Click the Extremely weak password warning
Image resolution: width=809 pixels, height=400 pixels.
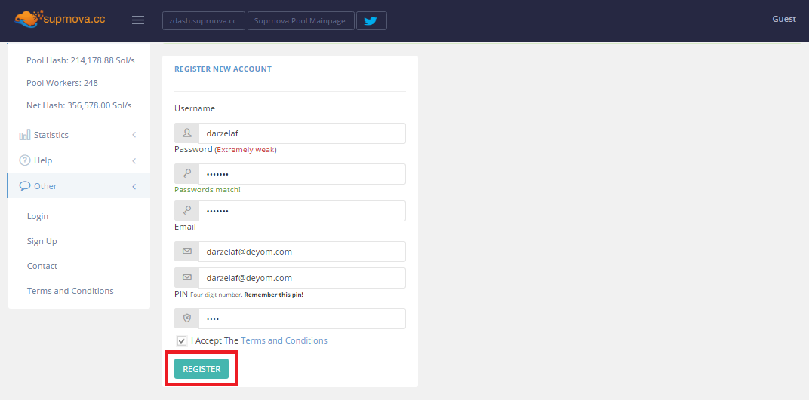coord(245,150)
